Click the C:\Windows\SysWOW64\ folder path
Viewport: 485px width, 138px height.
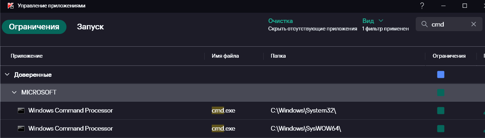tap(306, 128)
